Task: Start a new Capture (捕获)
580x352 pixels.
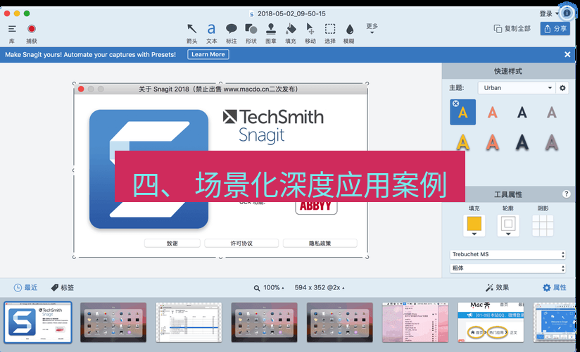Action: coord(32,34)
